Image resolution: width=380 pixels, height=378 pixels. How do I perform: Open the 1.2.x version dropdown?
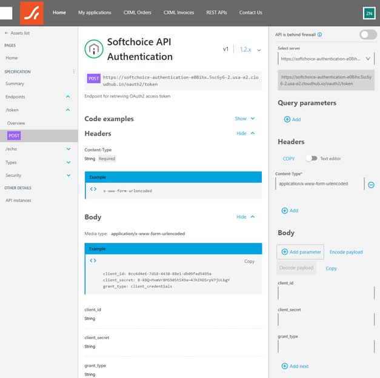click(x=250, y=50)
